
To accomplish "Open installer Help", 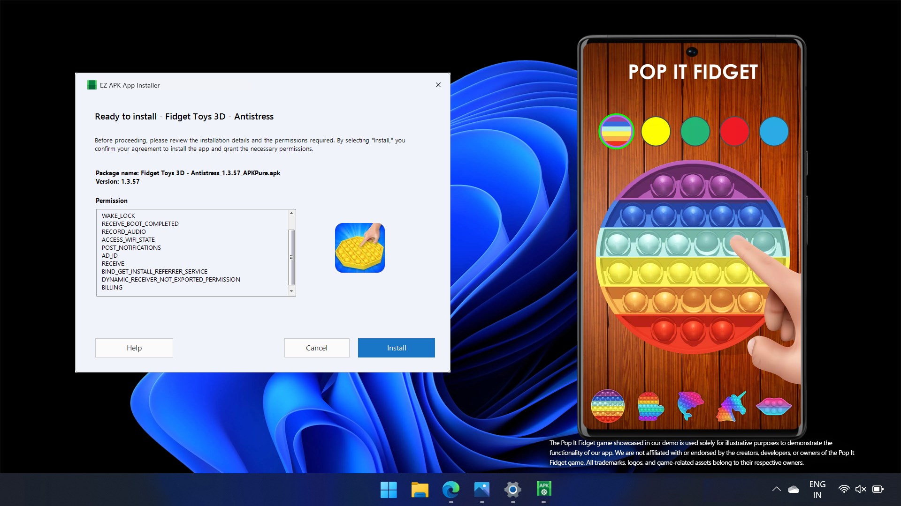I will click(x=134, y=348).
